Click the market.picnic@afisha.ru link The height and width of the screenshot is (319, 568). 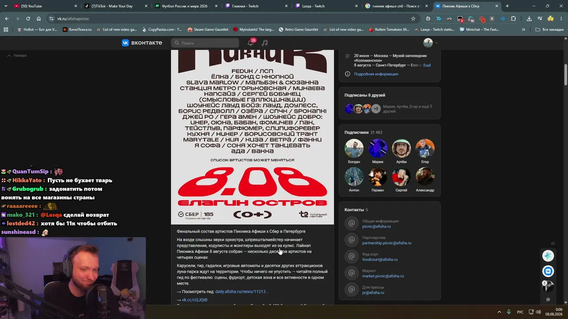pos(383,276)
